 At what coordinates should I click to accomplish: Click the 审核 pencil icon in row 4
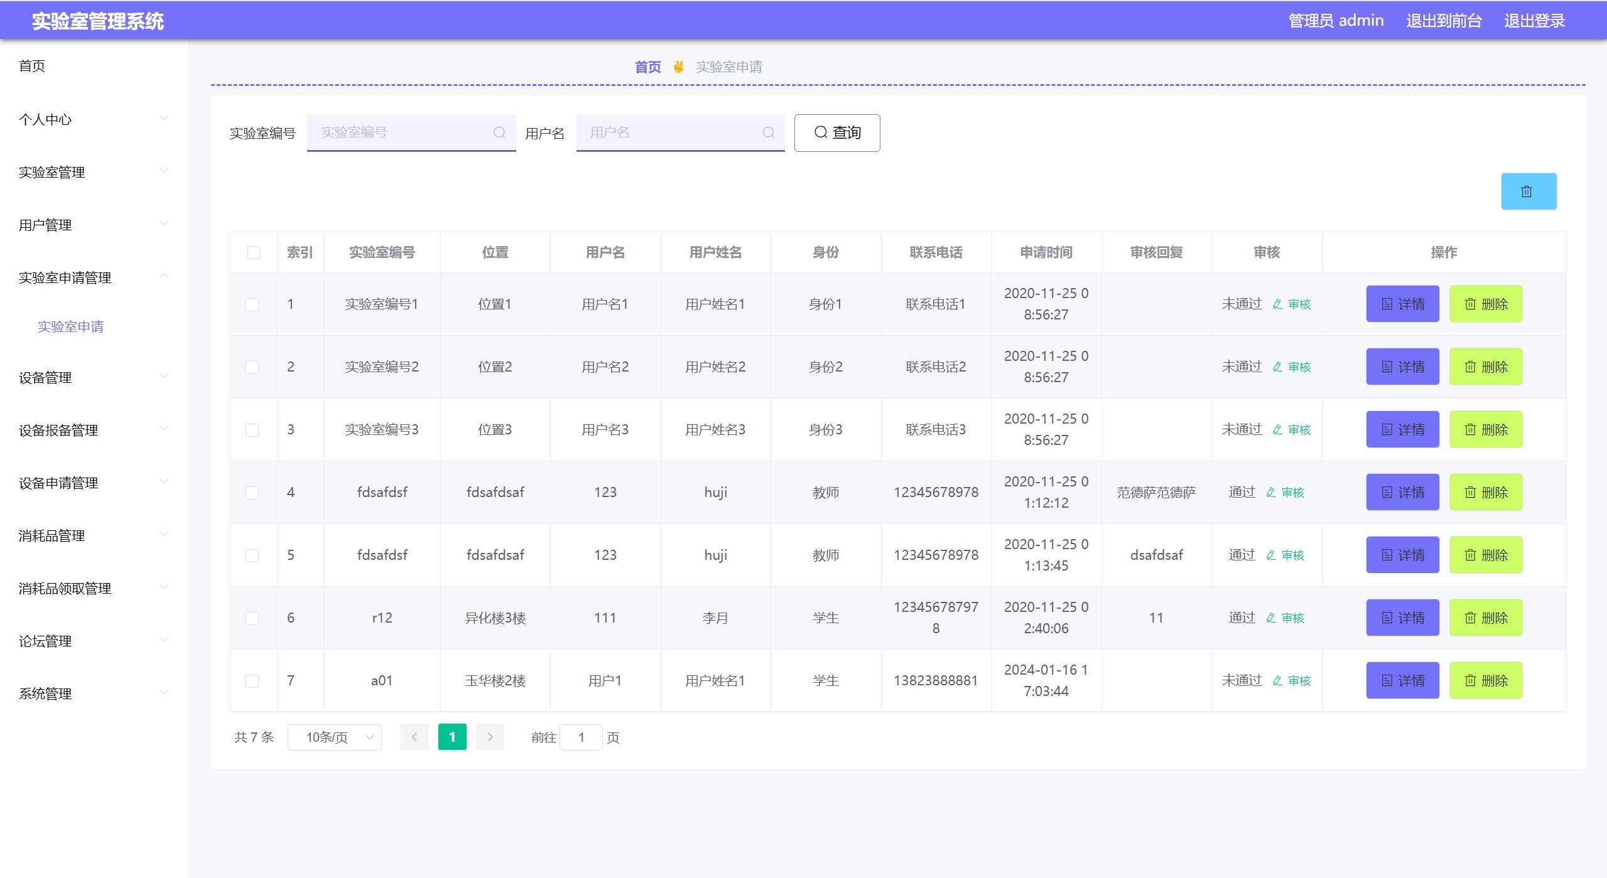click(x=1271, y=493)
